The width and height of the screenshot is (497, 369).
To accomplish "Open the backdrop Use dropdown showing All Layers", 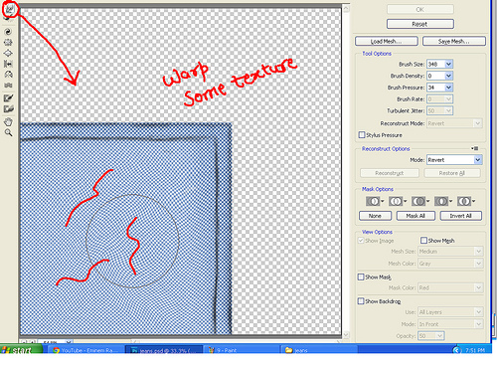I will coord(450,312).
